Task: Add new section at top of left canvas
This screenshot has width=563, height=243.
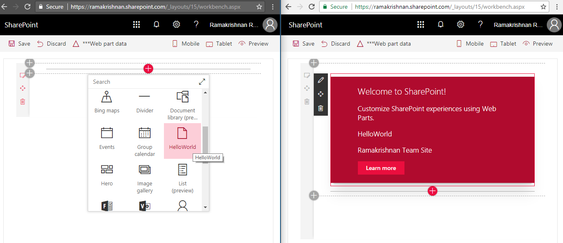Action: tap(30, 63)
